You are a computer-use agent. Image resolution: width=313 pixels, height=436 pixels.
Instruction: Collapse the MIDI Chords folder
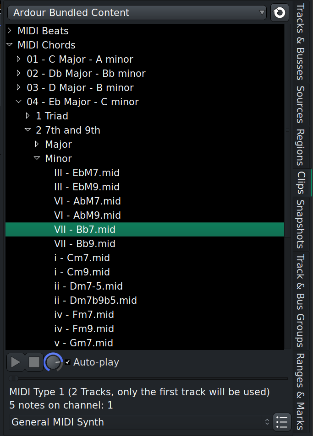click(x=10, y=44)
